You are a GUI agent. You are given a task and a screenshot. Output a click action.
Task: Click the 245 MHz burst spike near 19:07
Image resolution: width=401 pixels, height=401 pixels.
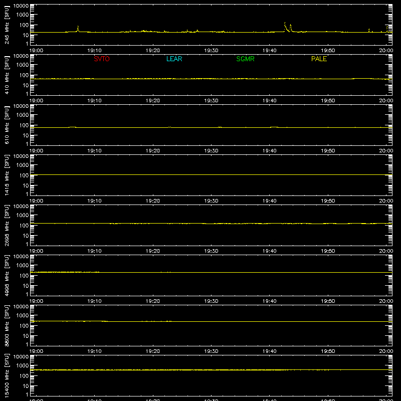(x=78, y=29)
